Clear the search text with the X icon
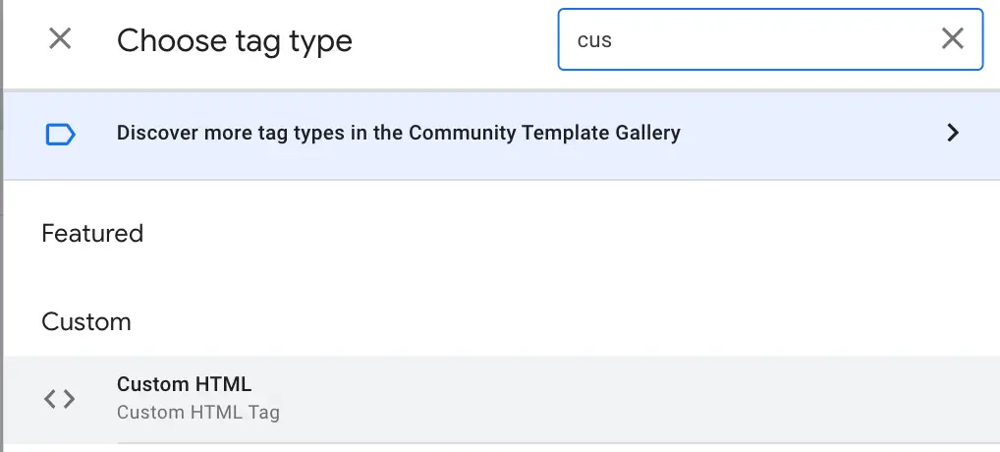Screen dimensions: 1000x452 (952, 39)
